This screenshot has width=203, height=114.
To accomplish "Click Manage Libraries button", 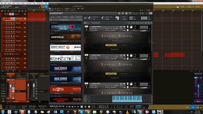I will [64, 20].
